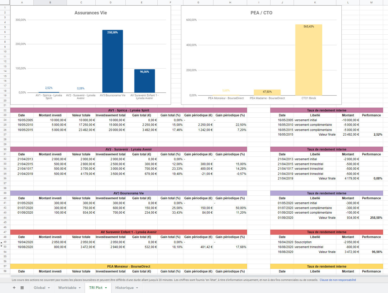This screenshot has height=293, width=388.
Task: Select 'Taux de rendement interne' header in row 22
Action: (x=327, y=110)
